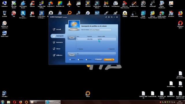
Task: Switch to the Cloner section
Action: 57,49
